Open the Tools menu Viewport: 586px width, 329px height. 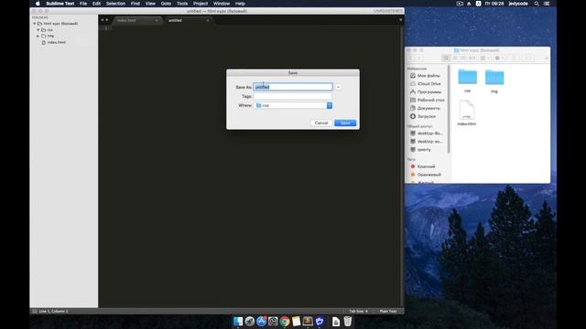182,4
